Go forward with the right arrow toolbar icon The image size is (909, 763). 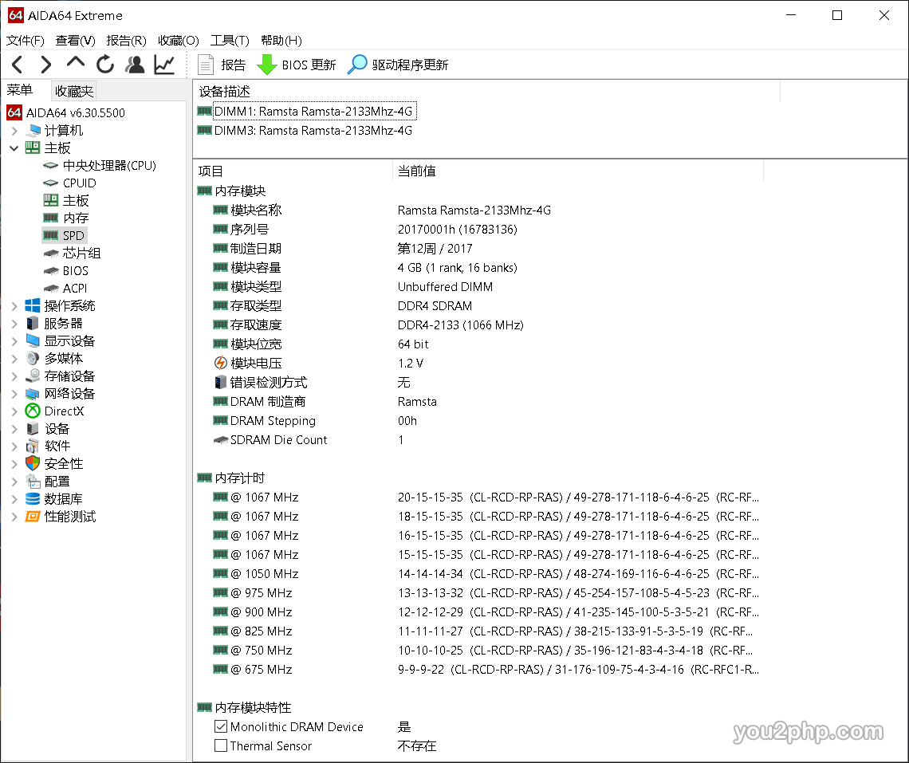[45, 65]
